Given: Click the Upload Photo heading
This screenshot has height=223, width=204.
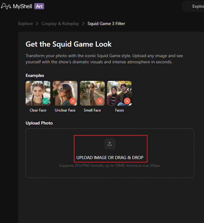Looking at the screenshot, I should (x=39, y=123).
